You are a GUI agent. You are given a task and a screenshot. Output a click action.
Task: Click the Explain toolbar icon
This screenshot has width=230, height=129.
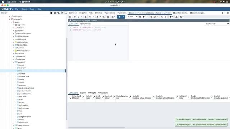(x=151, y=17)
